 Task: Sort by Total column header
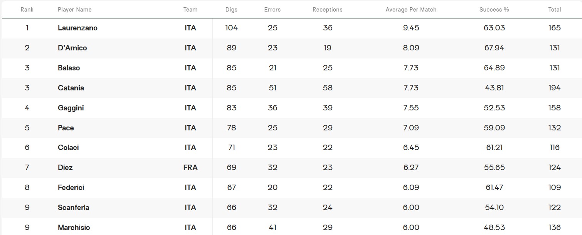[x=555, y=10]
